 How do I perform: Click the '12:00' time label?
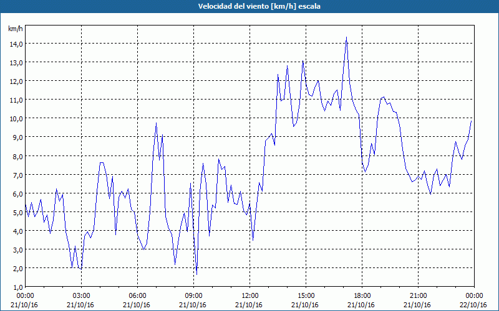tap(250, 296)
